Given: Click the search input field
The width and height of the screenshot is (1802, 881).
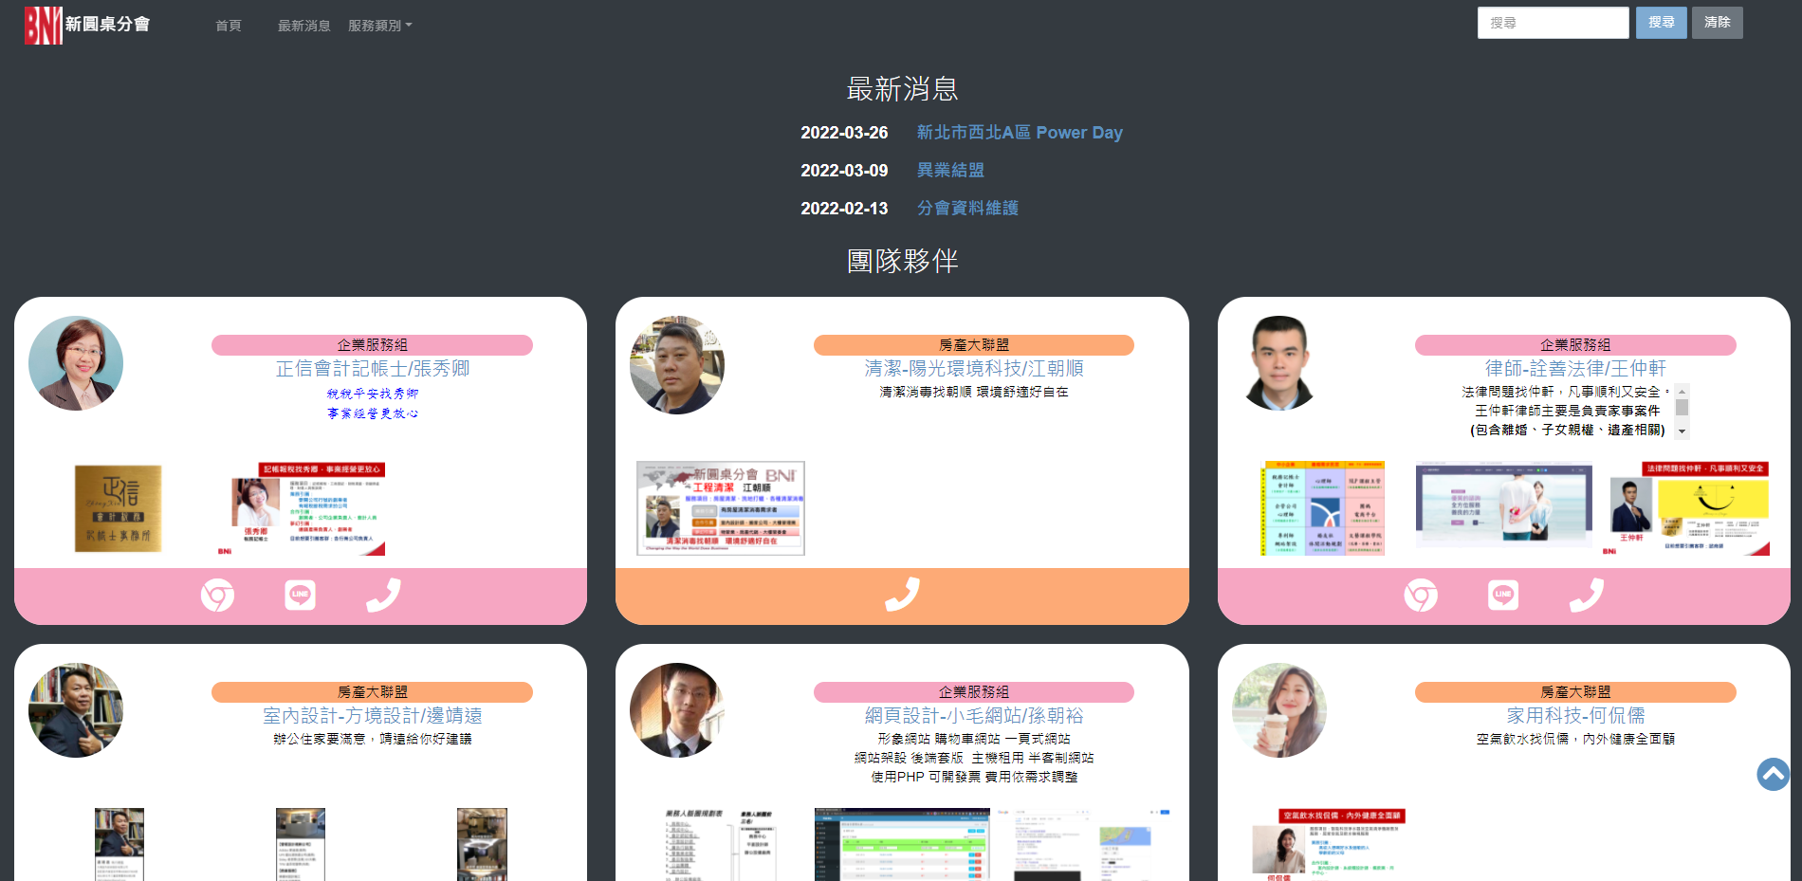Looking at the screenshot, I should (x=1553, y=23).
